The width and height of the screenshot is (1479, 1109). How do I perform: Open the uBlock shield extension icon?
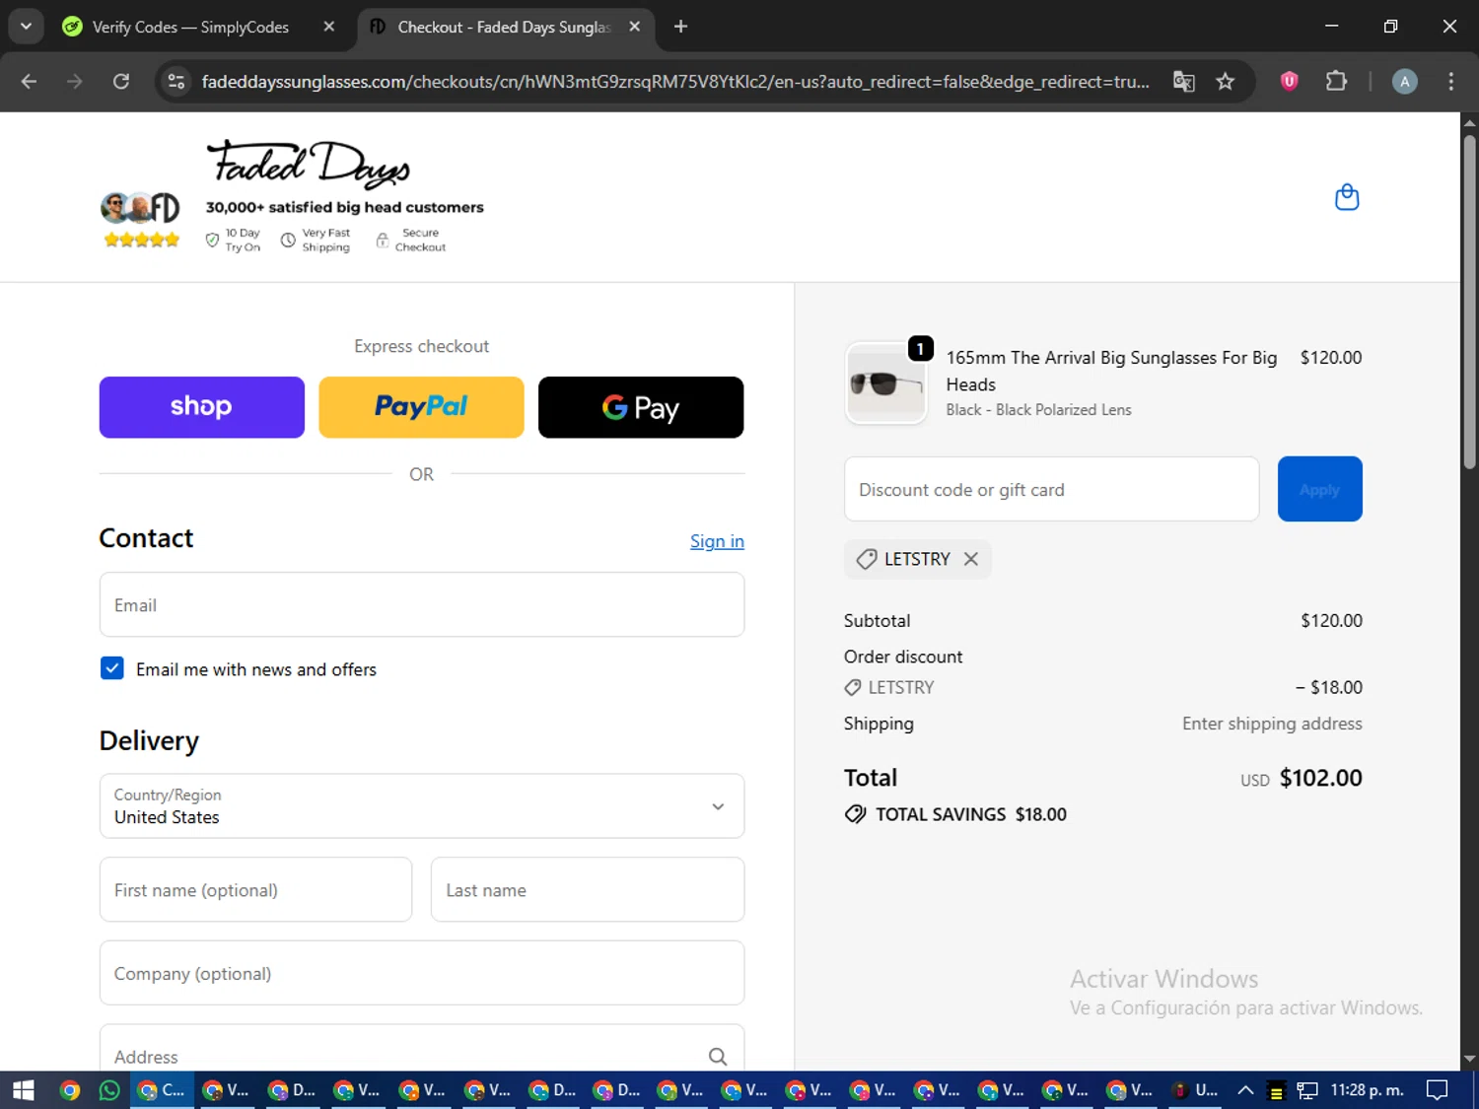tap(1289, 82)
